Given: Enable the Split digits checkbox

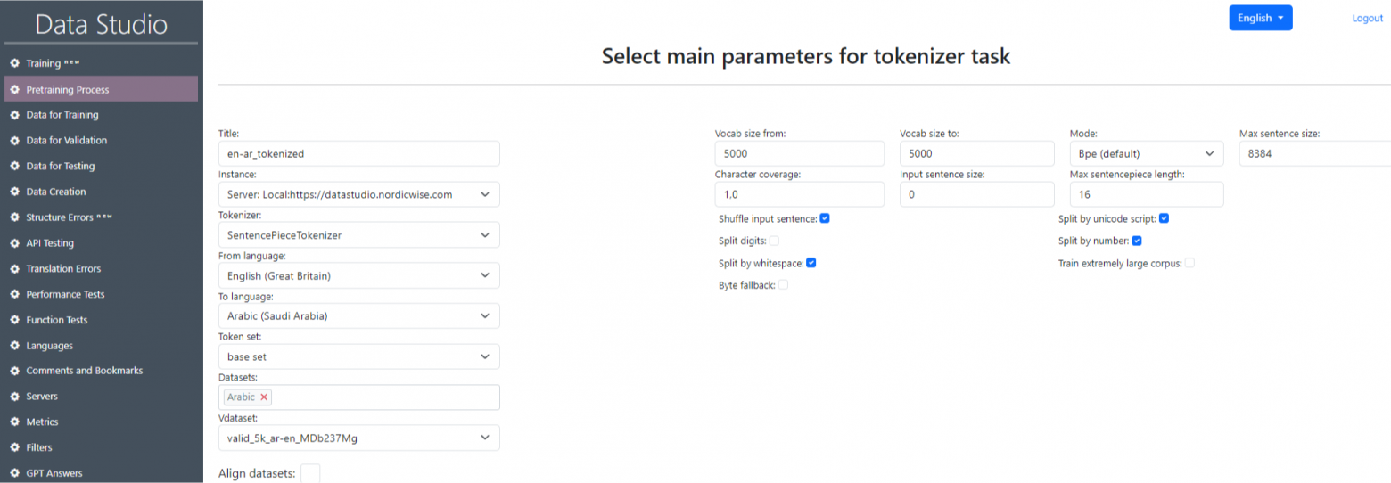Looking at the screenshot, I should point(774,241).
